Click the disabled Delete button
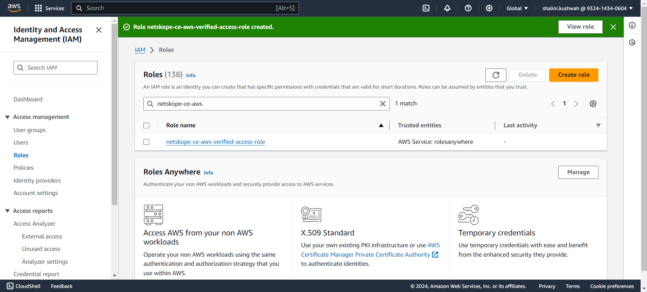The image size is (647, 292). 528,75
